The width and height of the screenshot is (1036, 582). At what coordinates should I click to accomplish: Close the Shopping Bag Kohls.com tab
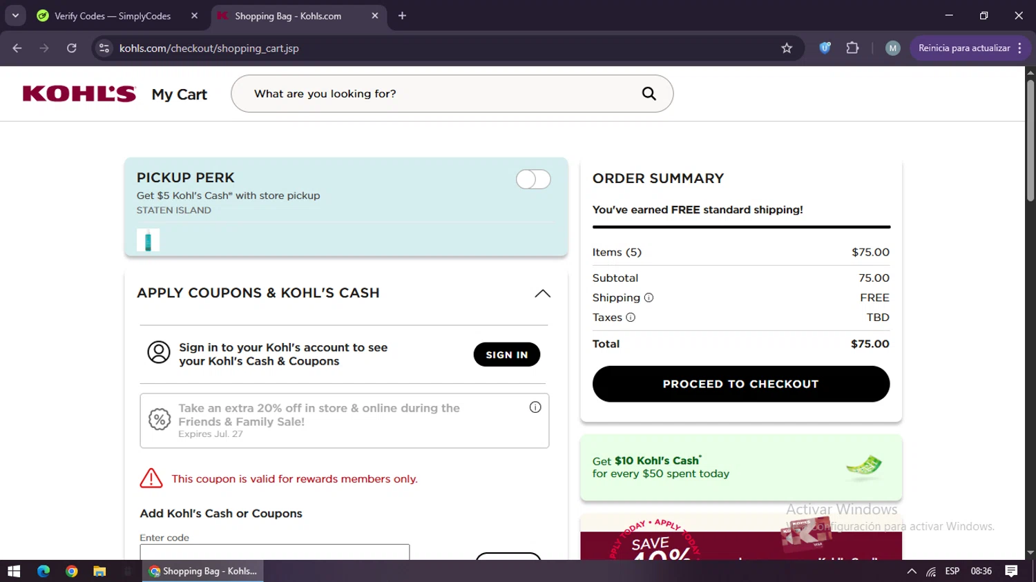375,16
